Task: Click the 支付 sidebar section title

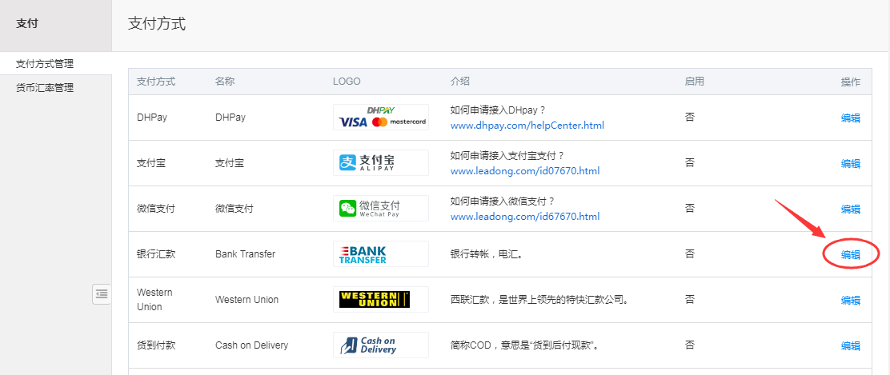Action: click(27, 24)
